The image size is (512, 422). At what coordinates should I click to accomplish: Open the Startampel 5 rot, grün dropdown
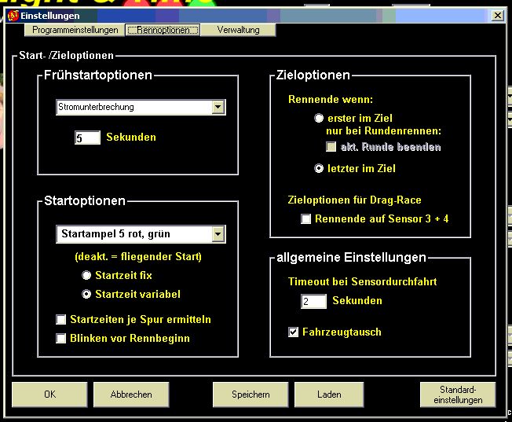[218, 233]
